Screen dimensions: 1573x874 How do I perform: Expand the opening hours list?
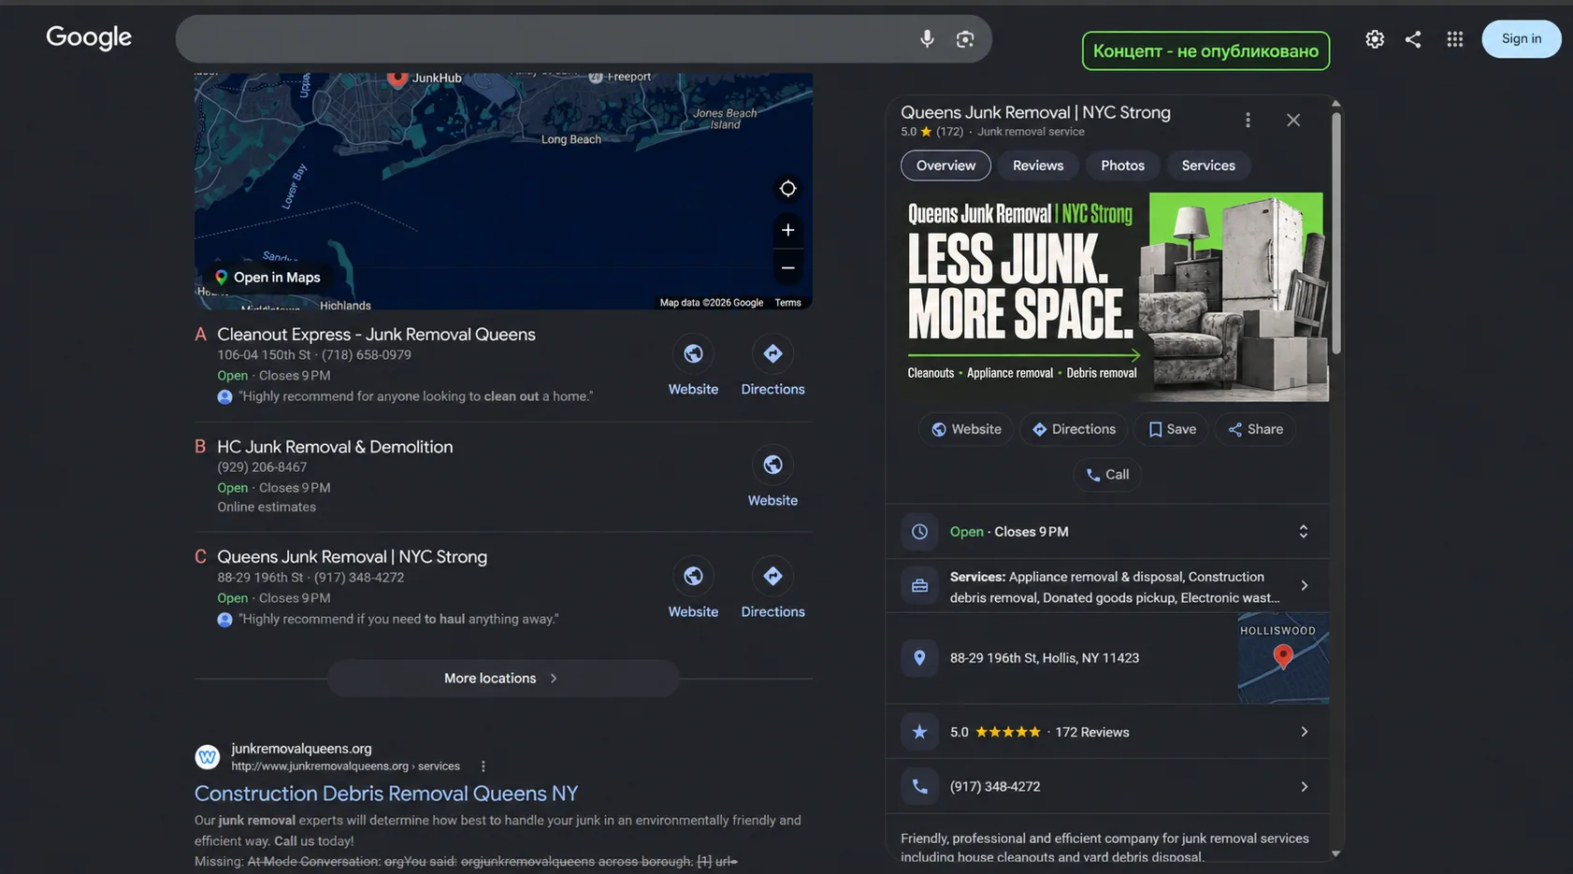coord(1304,532)
